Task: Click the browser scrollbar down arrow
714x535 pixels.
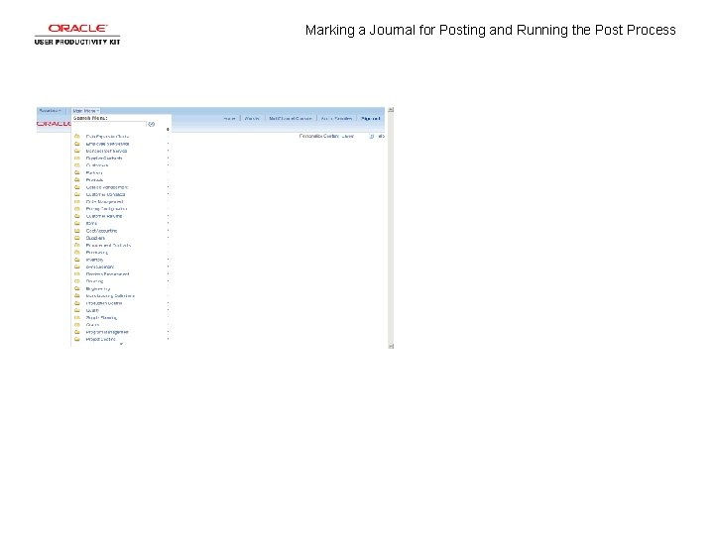Action: 391,346
